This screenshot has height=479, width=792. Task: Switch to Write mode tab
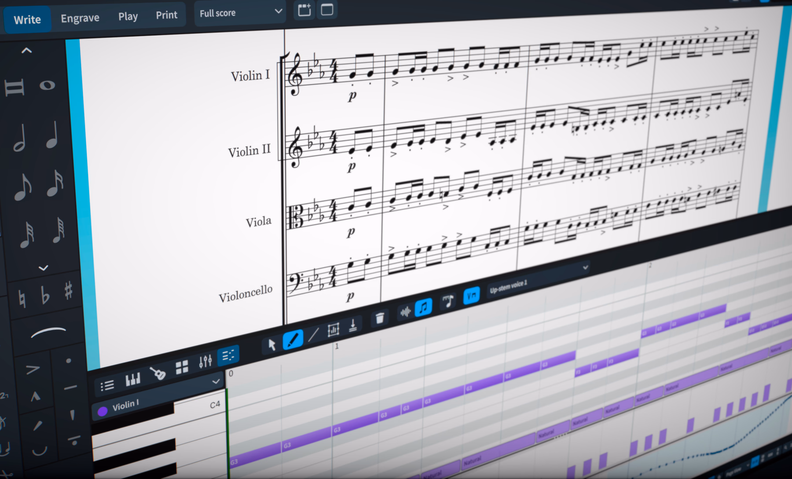click(27, 20)
